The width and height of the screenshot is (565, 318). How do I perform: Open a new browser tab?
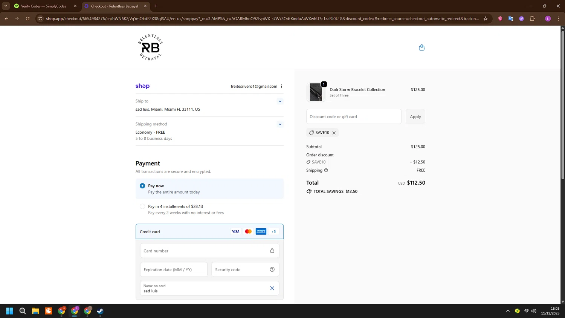click(156, 6)
